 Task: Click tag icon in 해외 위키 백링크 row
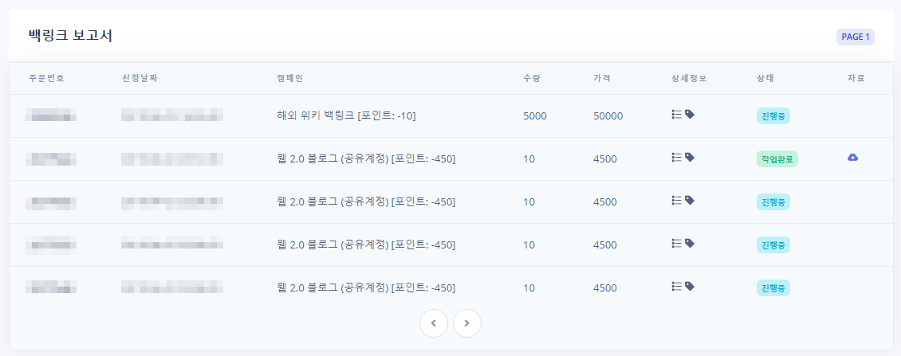[x=690, y=115]
